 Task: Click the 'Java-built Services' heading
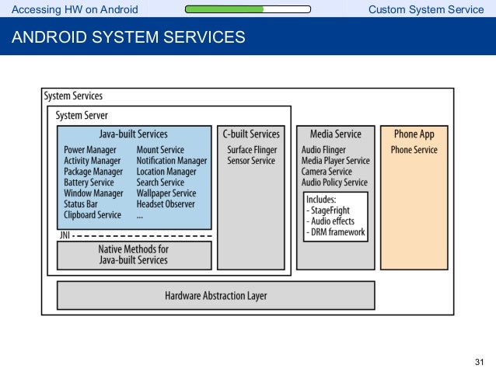(x=134, y=134)
